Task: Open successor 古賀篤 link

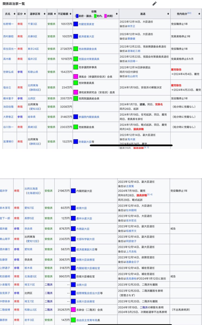Action: [x=130, y=186]
